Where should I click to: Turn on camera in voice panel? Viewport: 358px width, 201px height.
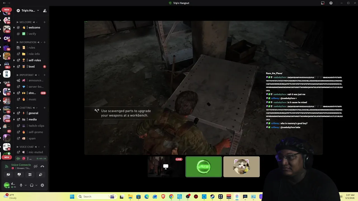(8, 174)
